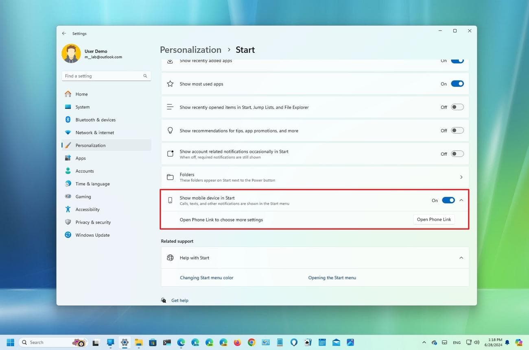The image size is (529, 350).
Task: Collapse Show mobile device in Start section
Action: point(461,200)
